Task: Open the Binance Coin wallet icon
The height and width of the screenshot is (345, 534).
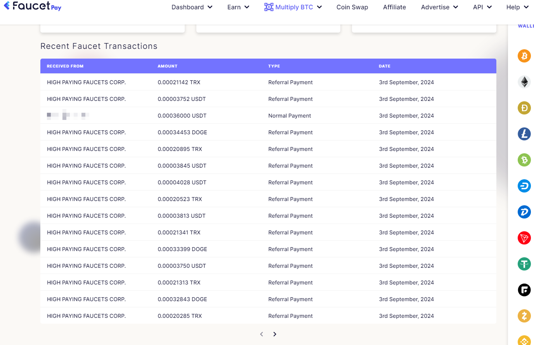Action: point(524,340)
